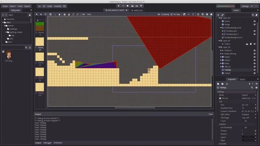Viewport: 260px width, 146px height.
Task: Toggle visibility of ParallaxLayer
Action: pos(254,31)
